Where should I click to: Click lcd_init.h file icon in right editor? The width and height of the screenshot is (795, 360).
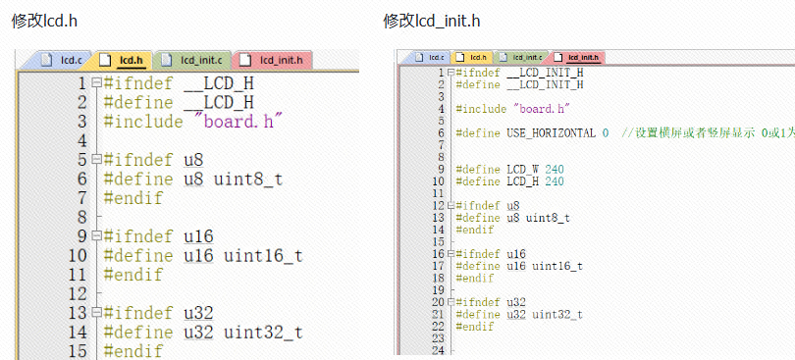point(558,57)
